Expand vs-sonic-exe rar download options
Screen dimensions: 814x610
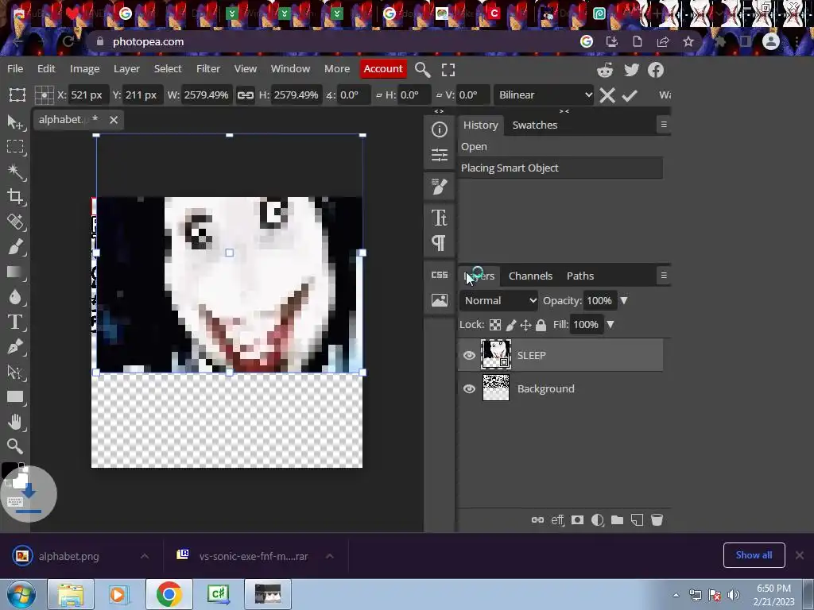point(330,556)
